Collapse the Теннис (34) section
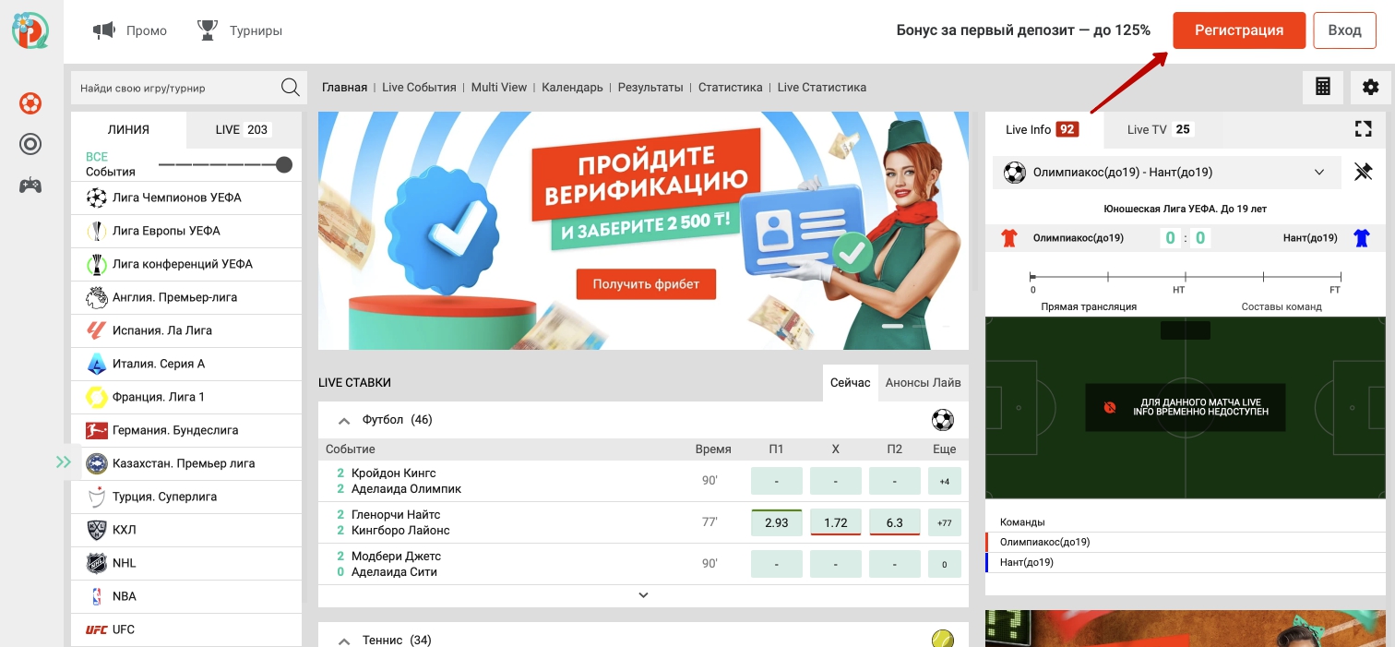This screenshot has height=647, width=1395. (x=344, y=641)
